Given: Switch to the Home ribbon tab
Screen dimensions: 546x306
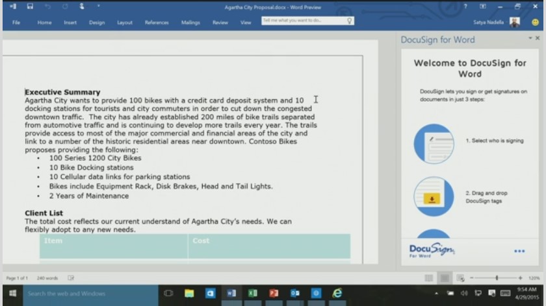Looking at the screenshot, I should click(44, 22).
